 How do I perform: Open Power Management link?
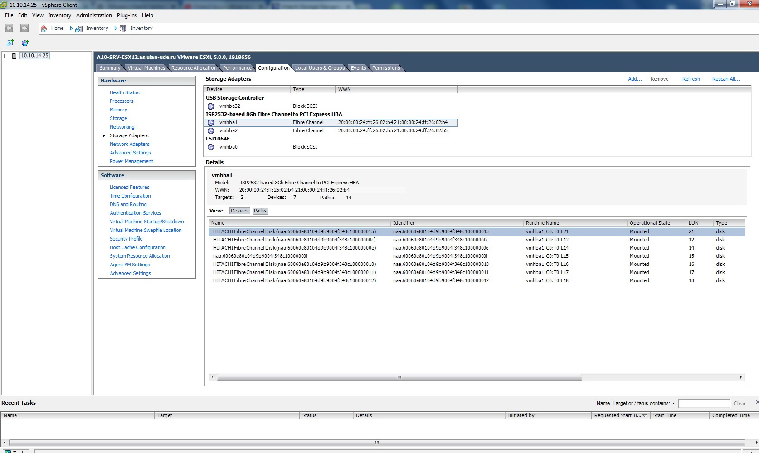click(x=131, y=161)
